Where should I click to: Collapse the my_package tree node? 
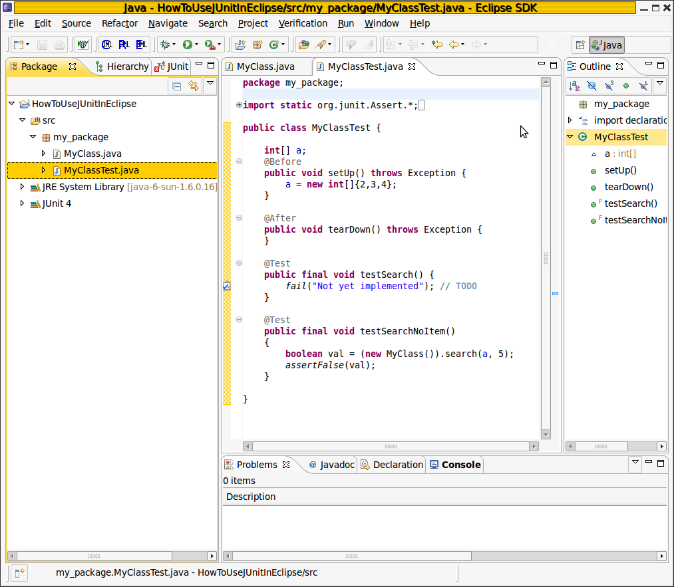pos(33,137)
